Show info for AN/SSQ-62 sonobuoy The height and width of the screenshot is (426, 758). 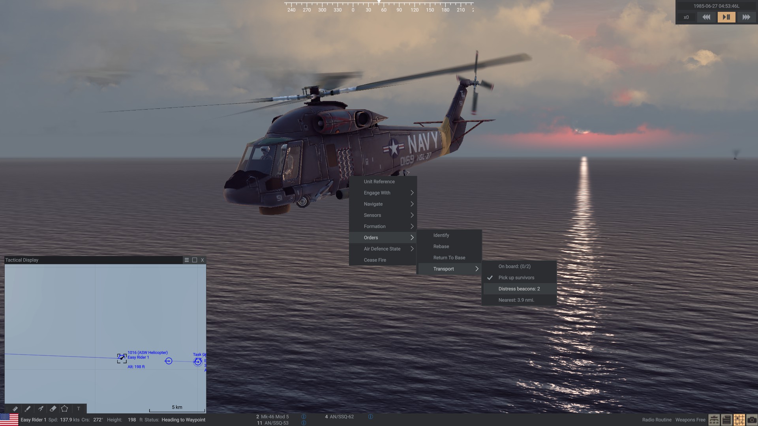[370, 417]
